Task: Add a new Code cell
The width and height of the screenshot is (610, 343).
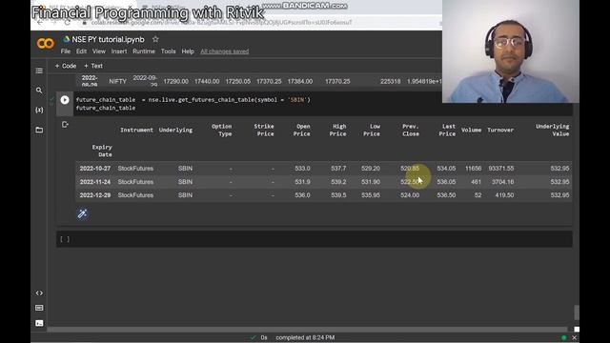Action: [x=66, y=66]
